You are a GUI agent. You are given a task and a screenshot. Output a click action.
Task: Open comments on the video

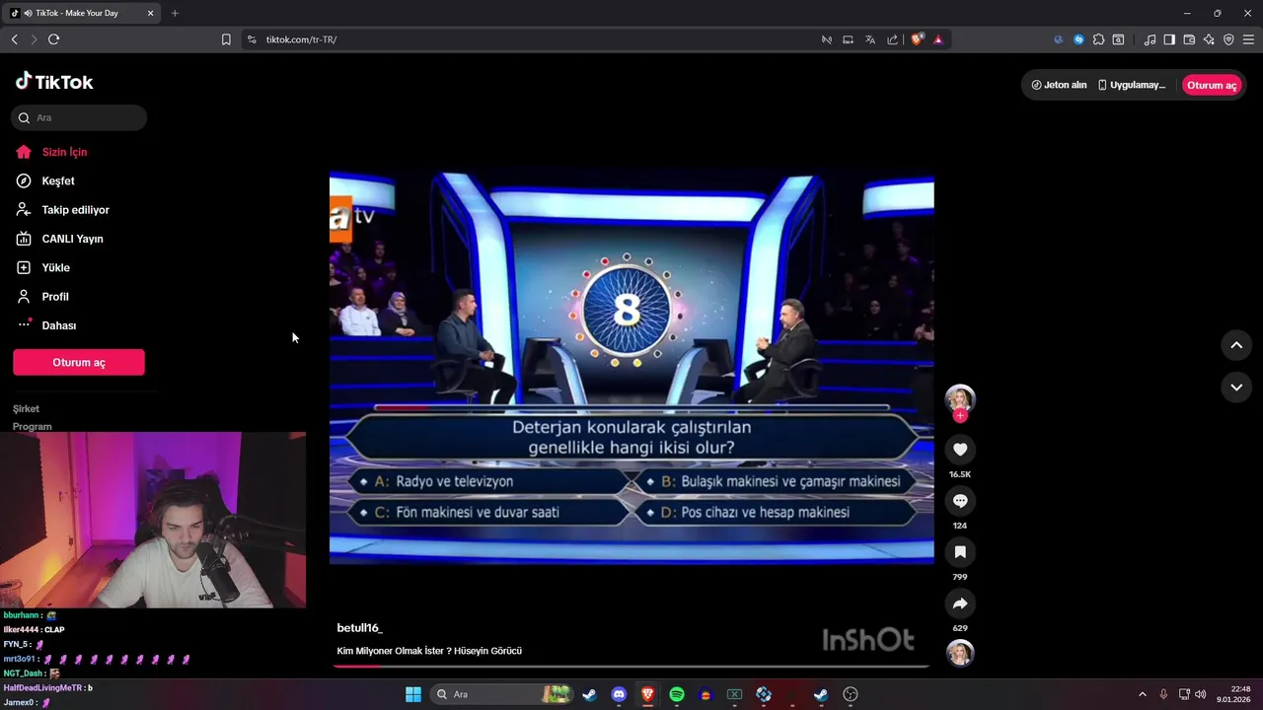coord(960,501)
